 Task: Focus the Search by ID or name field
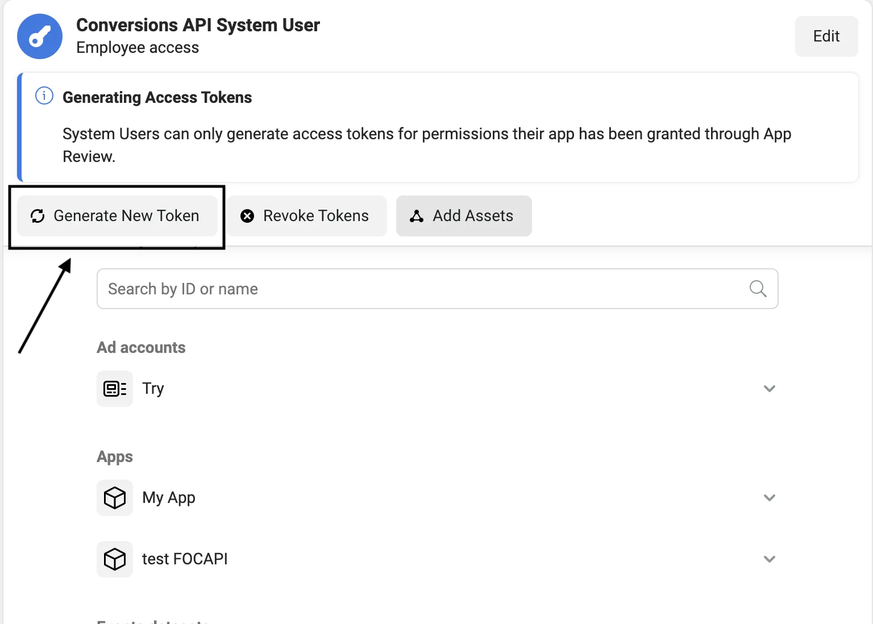[x=438, y=289]
